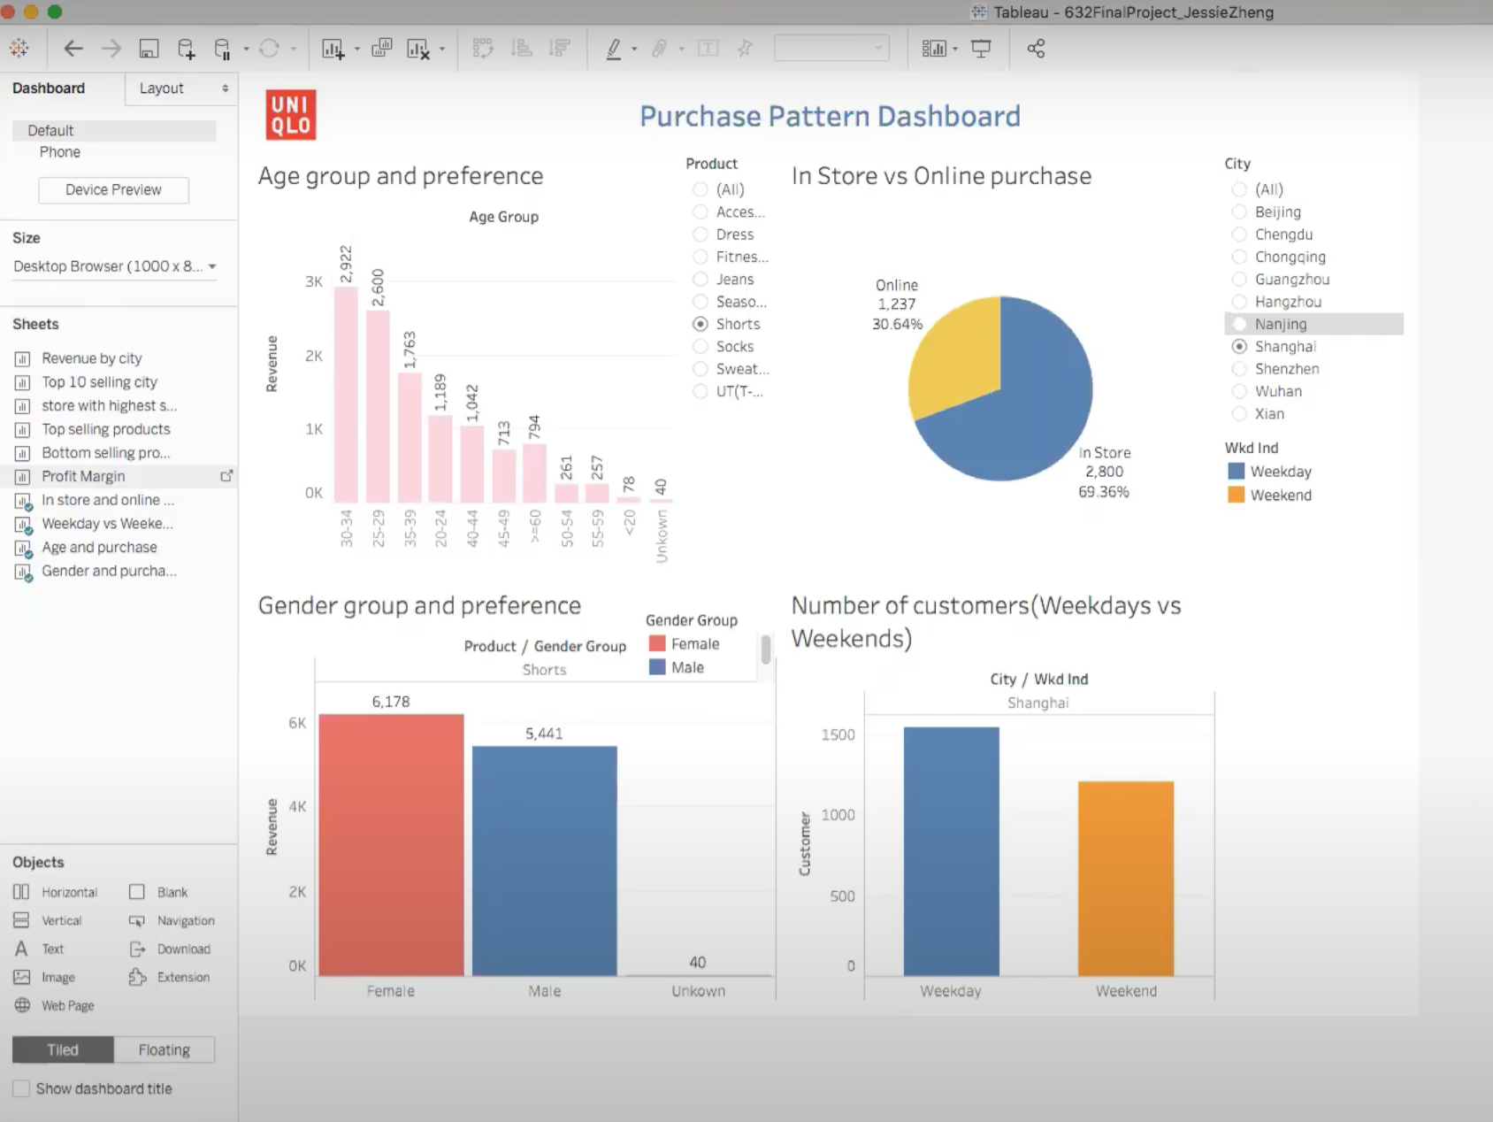The width and height of the screenshot is (1493, 1122).
Task: Open the New Worksheet dropdown arrow
Action: pyautogui.click(x=356, y=50)
